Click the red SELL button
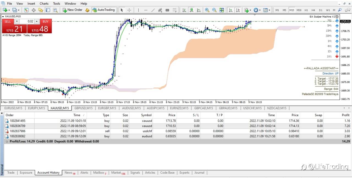 coord(8,21)
